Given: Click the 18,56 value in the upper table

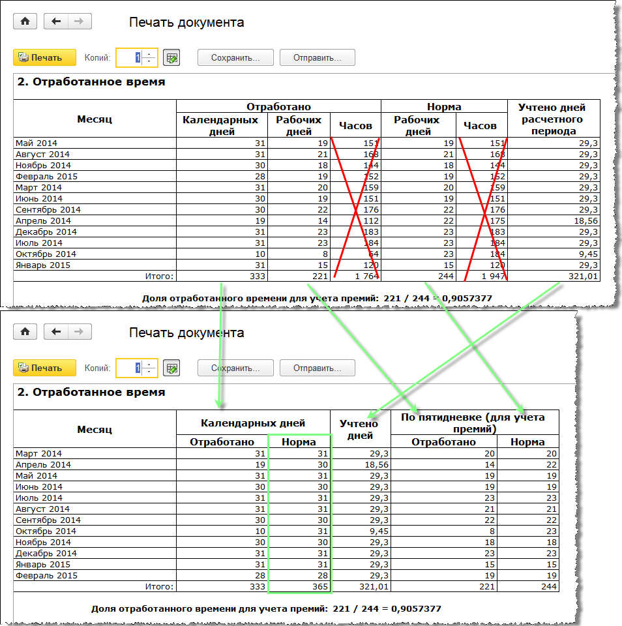Looking at the screenshot, I should (586, 220).
